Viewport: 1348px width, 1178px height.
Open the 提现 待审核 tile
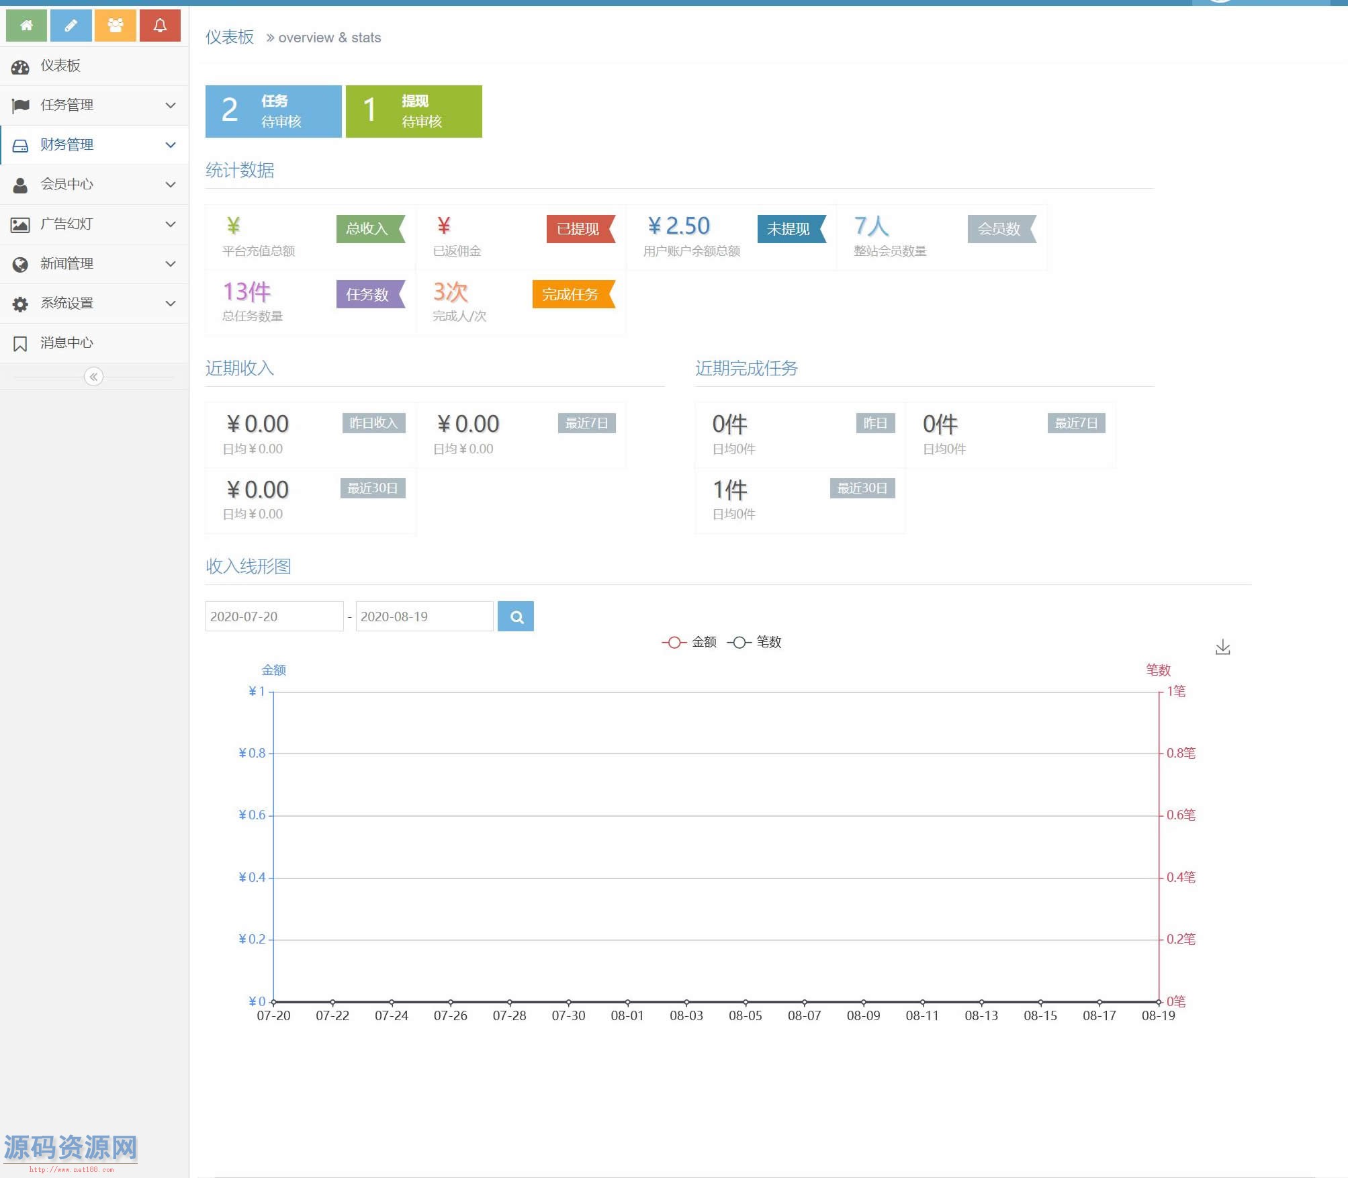pos(414,111)
